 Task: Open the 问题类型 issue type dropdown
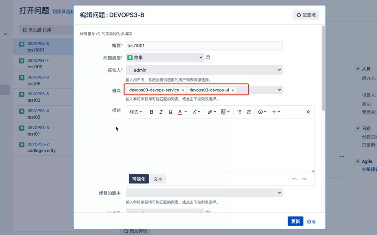(165, 58)
